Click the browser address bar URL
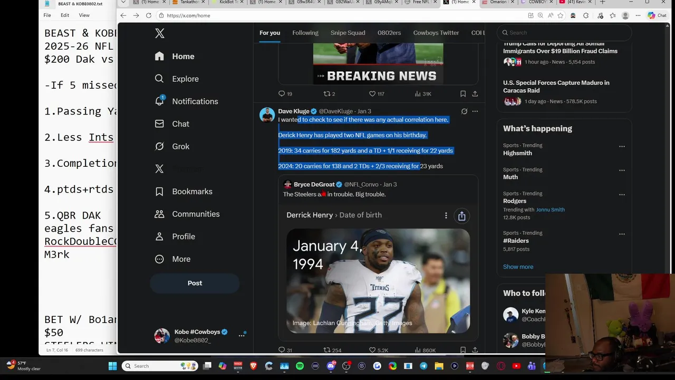This screenshot has height=380, width=675. point(188,15)
